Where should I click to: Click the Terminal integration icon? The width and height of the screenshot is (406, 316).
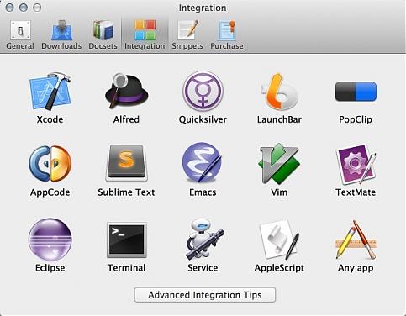(x=127, y=240)
